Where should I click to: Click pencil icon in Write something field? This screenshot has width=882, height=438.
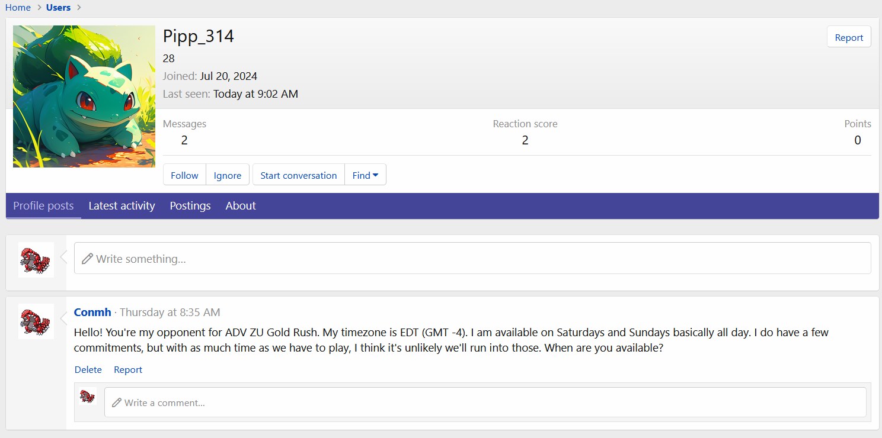[x=87, y=259]
